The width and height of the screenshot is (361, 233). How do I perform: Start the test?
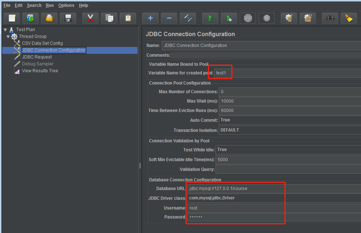click(210, 18)
